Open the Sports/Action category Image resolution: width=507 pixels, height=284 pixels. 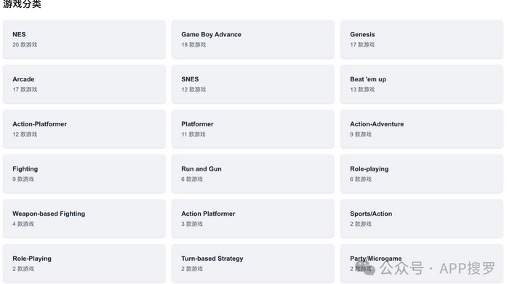pyautogui.click(x=422, y=219)
